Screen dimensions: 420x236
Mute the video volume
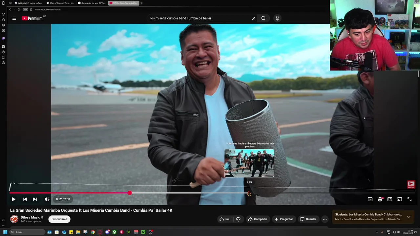[x=47, y=199]
